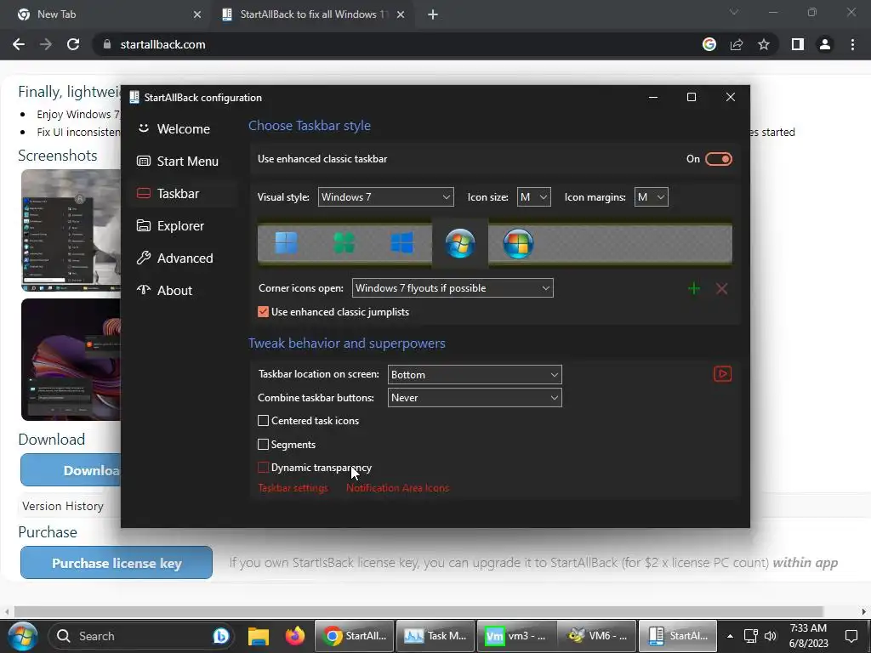Toggle Use enhanced classic taskbar switch
This screenshot has width=871, height=653.
[x=718, y=159]
